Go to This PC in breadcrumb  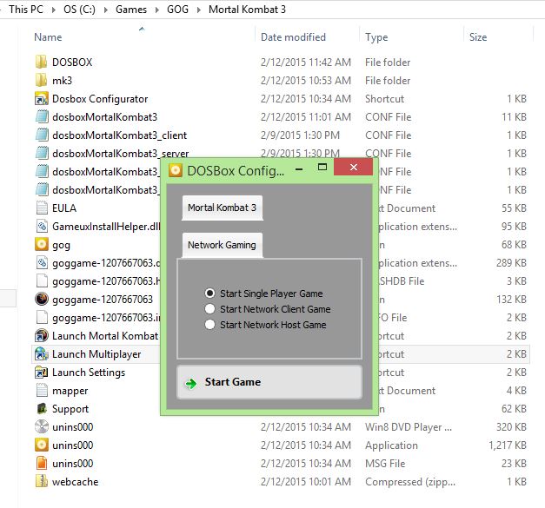click(26, 10)
